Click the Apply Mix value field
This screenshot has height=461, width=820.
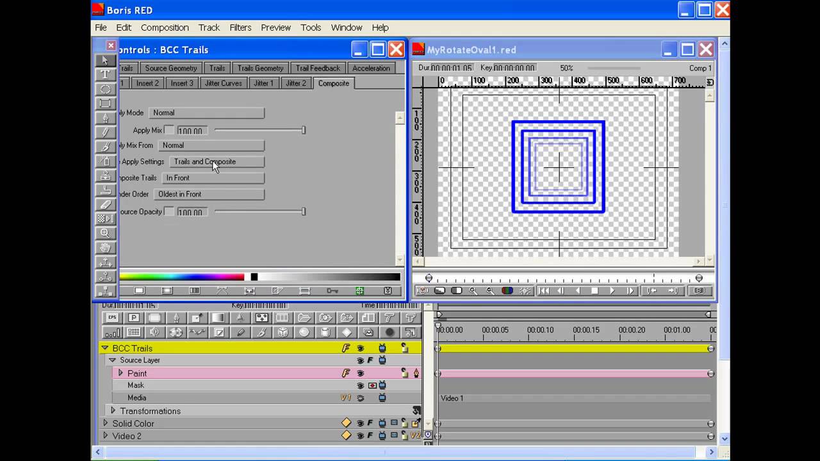(x=192, y=131)
